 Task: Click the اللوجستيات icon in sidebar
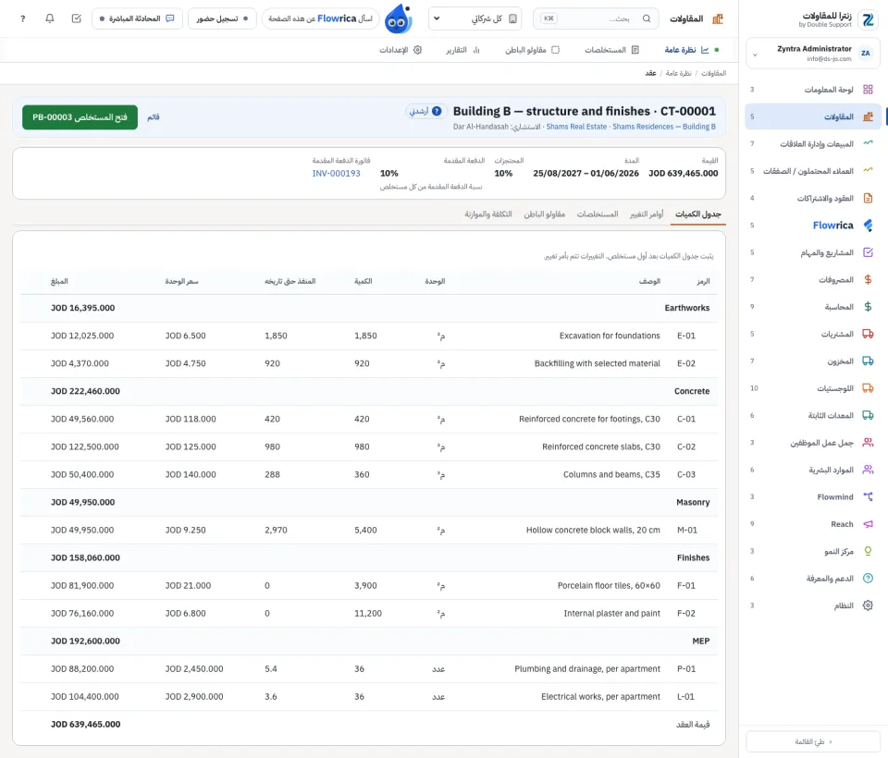tap(868, 388)
